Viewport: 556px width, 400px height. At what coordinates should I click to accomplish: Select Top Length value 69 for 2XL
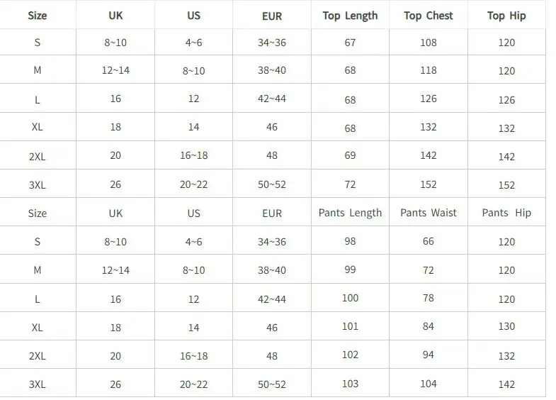click(x=350, y=155)
